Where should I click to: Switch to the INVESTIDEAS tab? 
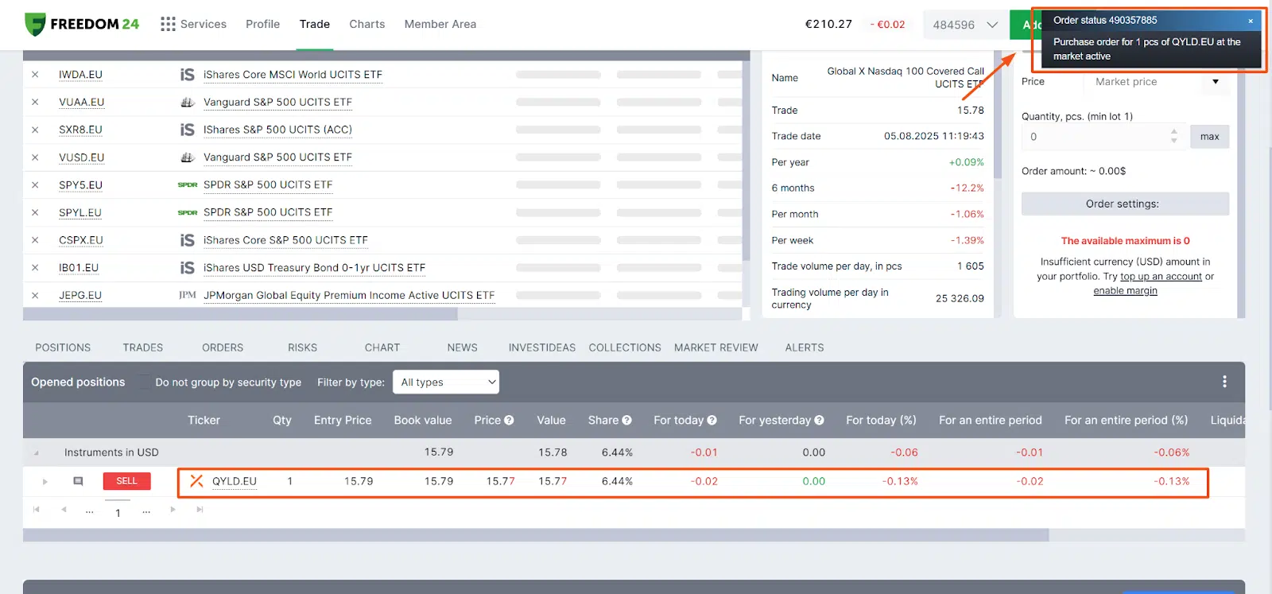(x=542, y=347)
